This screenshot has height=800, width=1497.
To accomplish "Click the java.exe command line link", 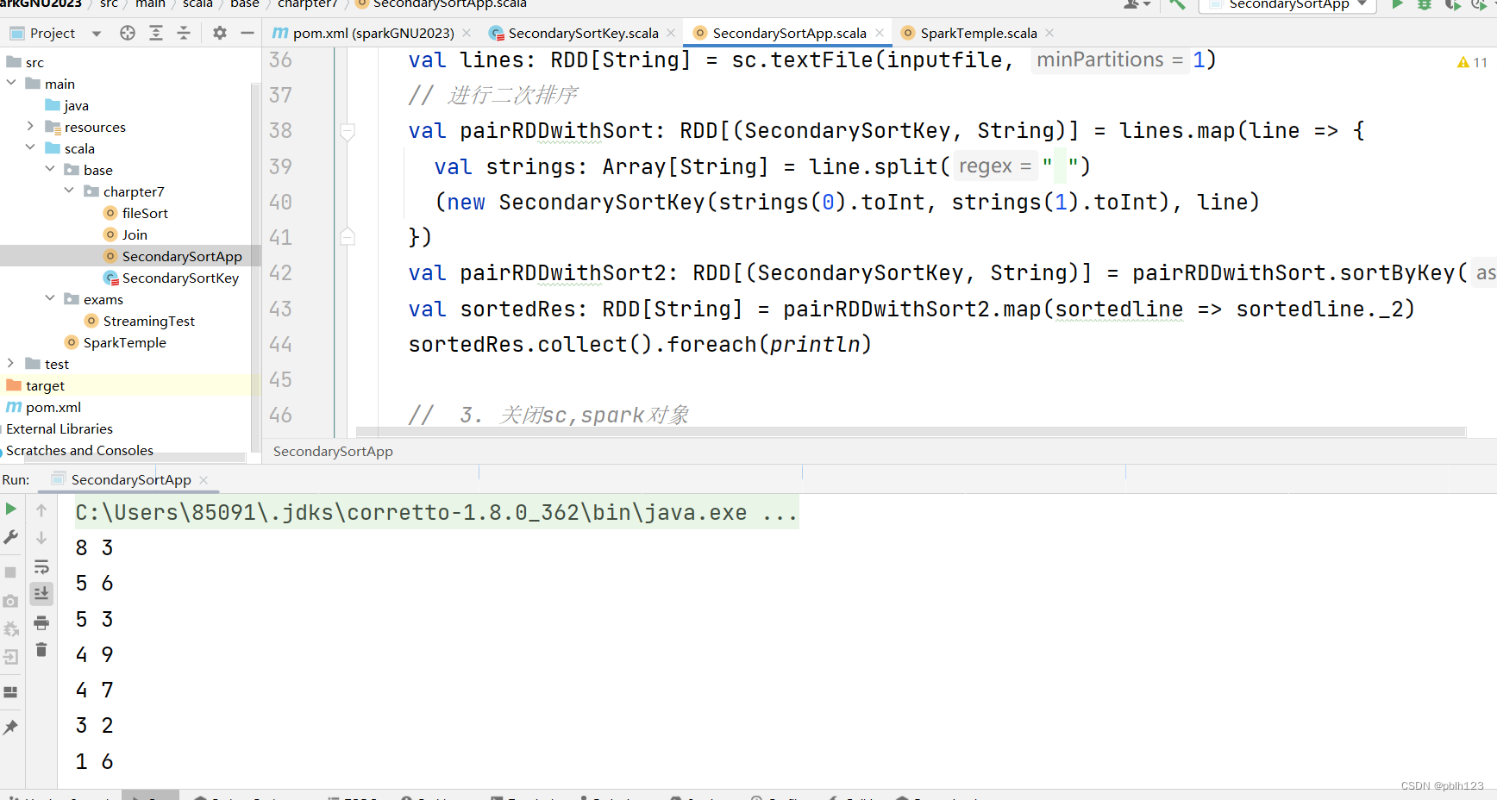I will 436,512.
